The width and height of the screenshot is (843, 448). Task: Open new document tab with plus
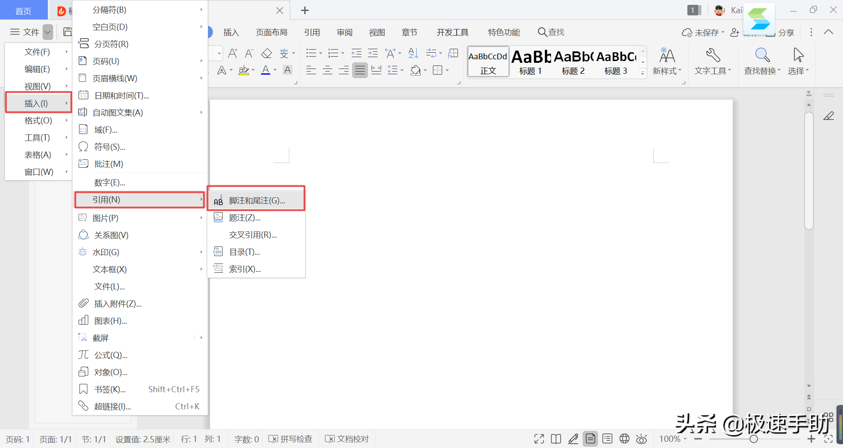[x=305, y=10]
